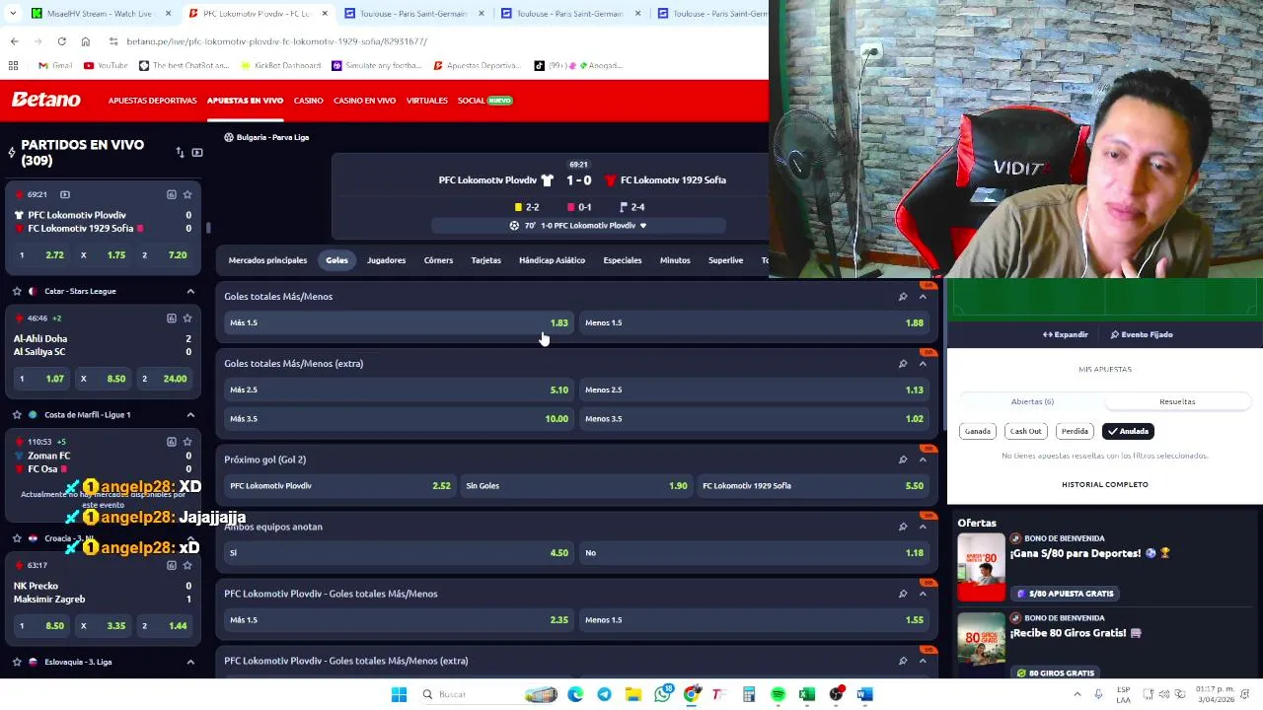
Task: Collapse PFC Lokomotiv Plovdiv Goles totales section
Action: pyautogui.click(x=923, y=594)
